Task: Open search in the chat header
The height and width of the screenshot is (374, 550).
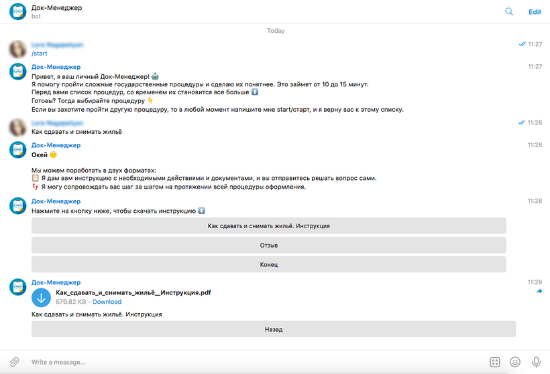Action: 508,11
